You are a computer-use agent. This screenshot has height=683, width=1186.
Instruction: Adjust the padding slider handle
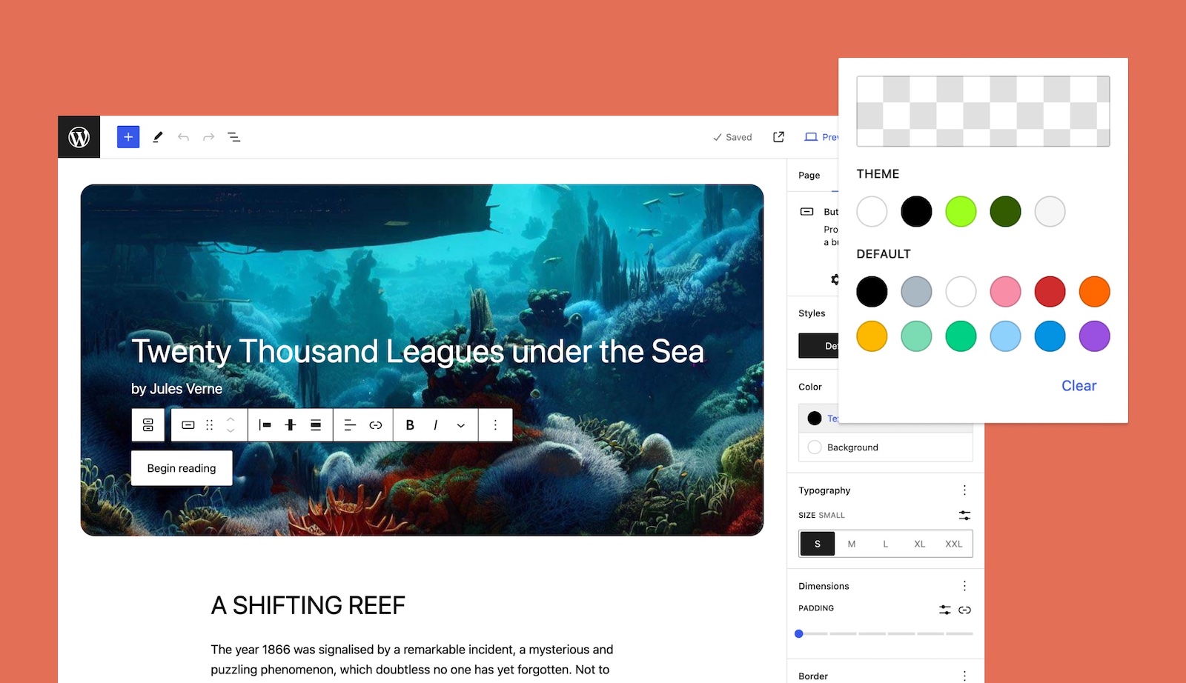coord(799,634)
